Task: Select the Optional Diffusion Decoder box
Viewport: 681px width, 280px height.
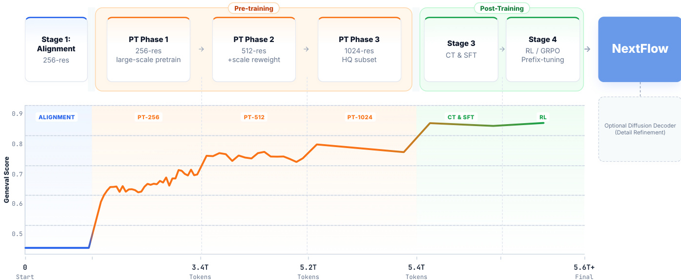Action: pos(640,129)
